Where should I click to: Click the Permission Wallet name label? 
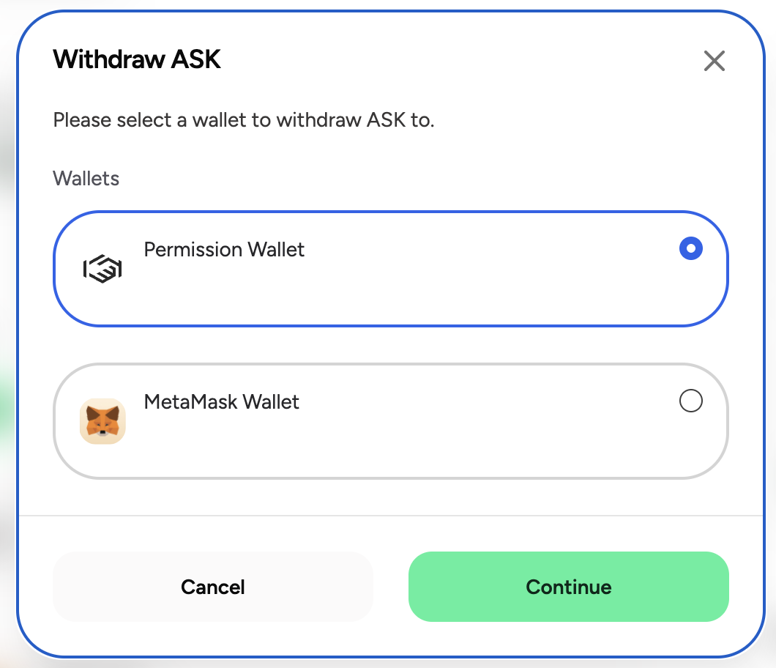point(224,250)
